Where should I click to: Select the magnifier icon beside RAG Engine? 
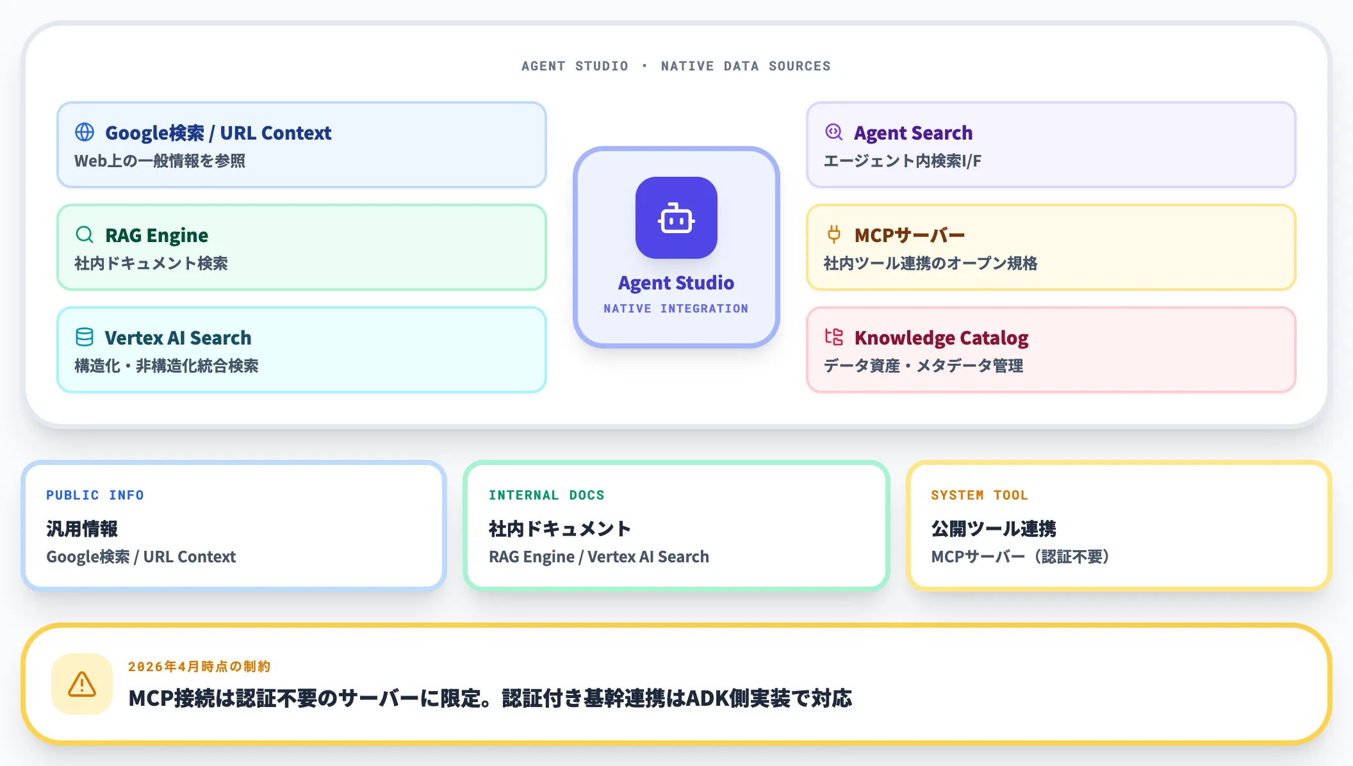tap(85, 235)
